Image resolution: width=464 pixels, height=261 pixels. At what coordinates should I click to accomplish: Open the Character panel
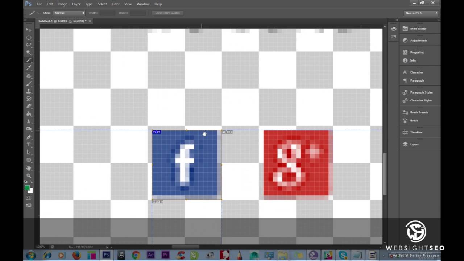(x=417, y=72)
